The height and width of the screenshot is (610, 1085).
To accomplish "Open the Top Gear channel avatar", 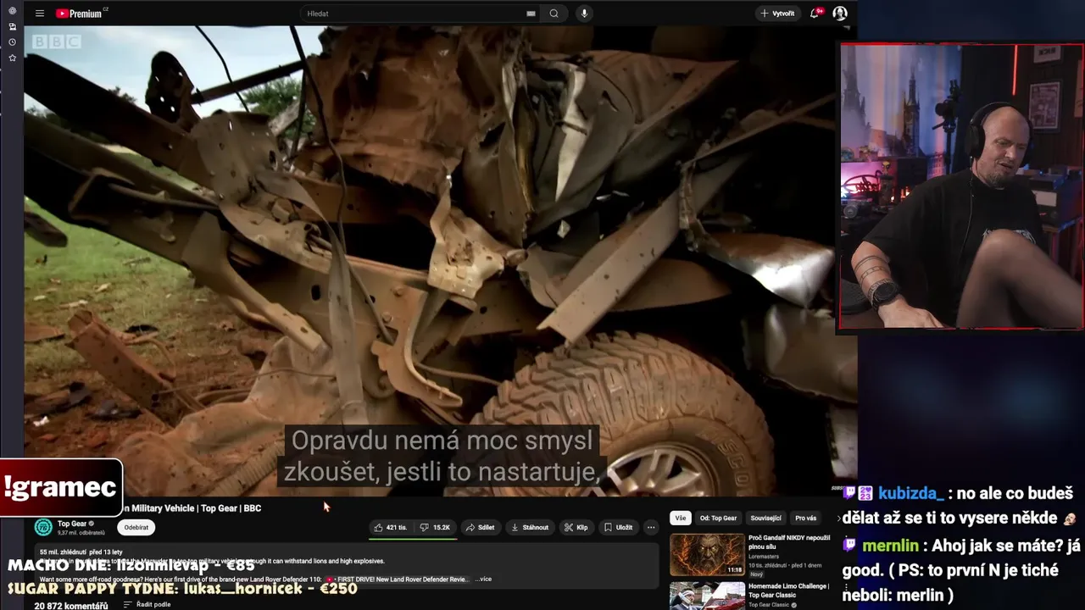I will [43, 527].
